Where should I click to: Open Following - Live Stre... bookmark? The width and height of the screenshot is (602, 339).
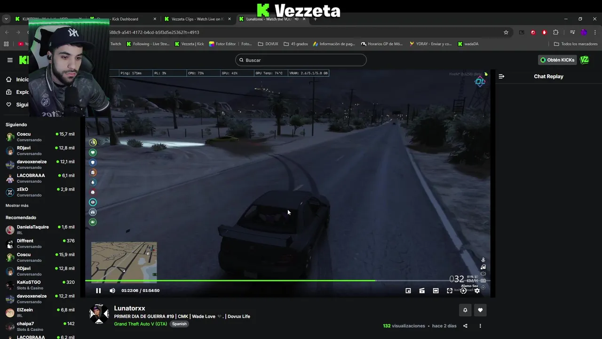148,44
